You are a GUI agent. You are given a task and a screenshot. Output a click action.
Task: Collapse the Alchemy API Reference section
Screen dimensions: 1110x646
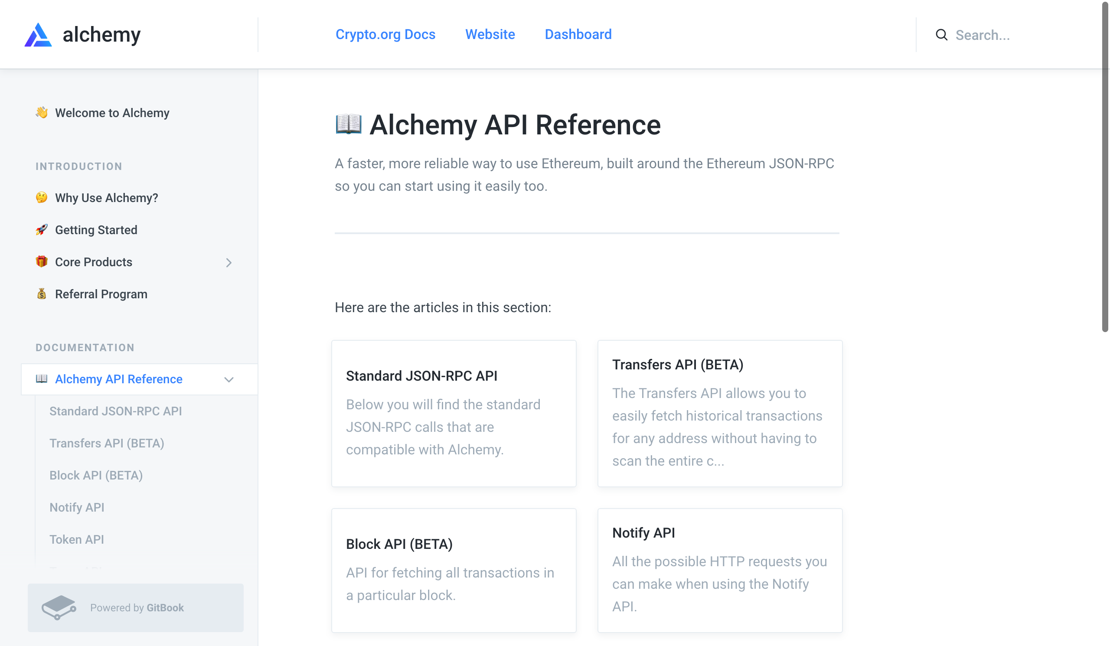point(229,379)
